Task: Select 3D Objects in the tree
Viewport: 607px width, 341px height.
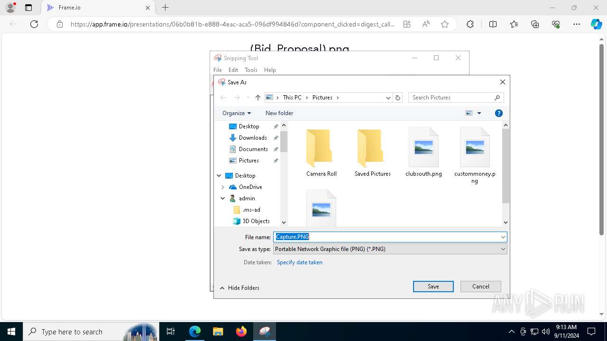Action: (256, 221)
